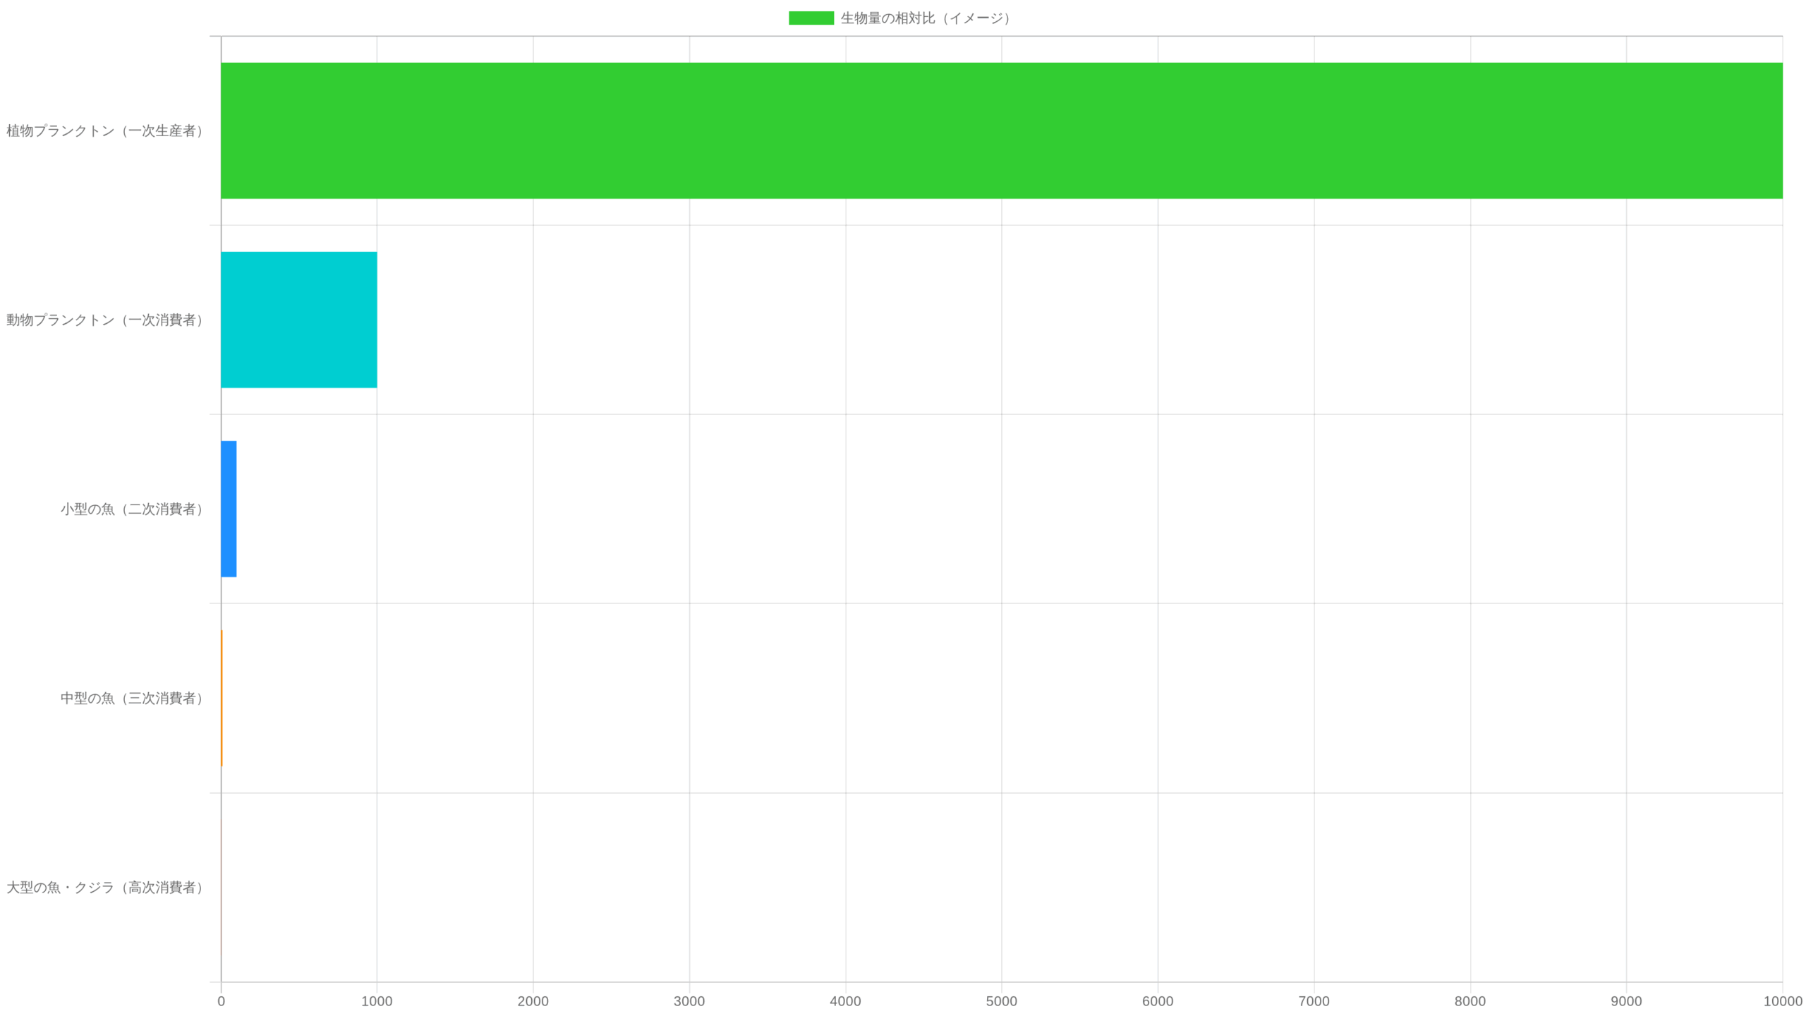This screenshot has height=1016, width=1806.
Task: Select the 植物プランクトン（一次生産者） axis label
Action: click(x=106, y=131)
